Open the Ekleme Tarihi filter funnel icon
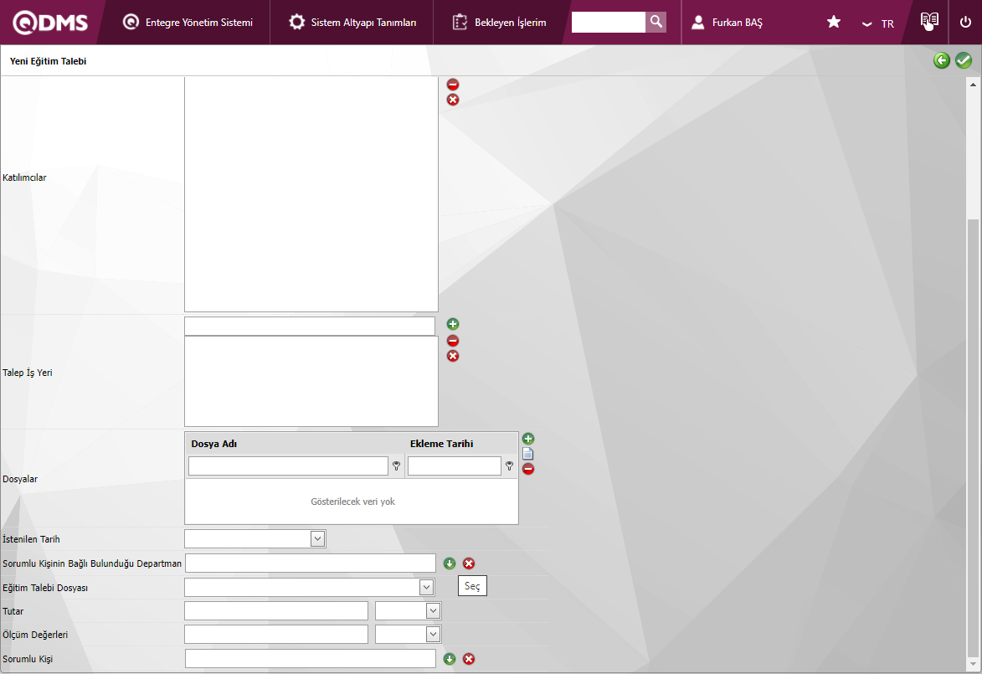The height and width of the screenshot is (674, 982). click(x=509, y=466)
